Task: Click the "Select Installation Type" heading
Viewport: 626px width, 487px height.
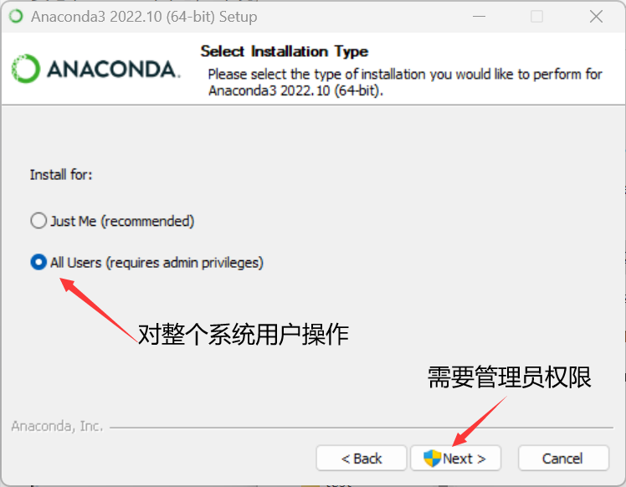Action: (285, 52)
